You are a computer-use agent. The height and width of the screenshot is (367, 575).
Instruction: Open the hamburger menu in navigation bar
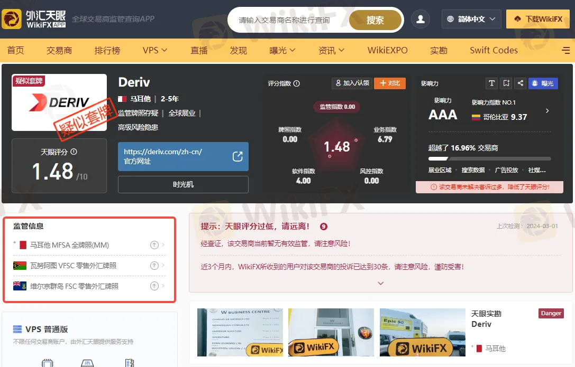coord(565,51)
